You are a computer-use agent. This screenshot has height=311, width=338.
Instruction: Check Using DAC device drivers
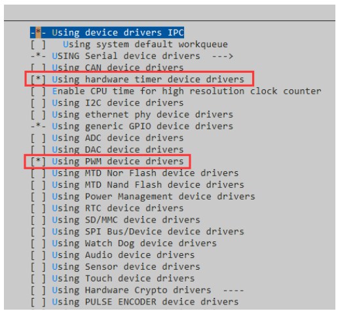click(107, 150)
